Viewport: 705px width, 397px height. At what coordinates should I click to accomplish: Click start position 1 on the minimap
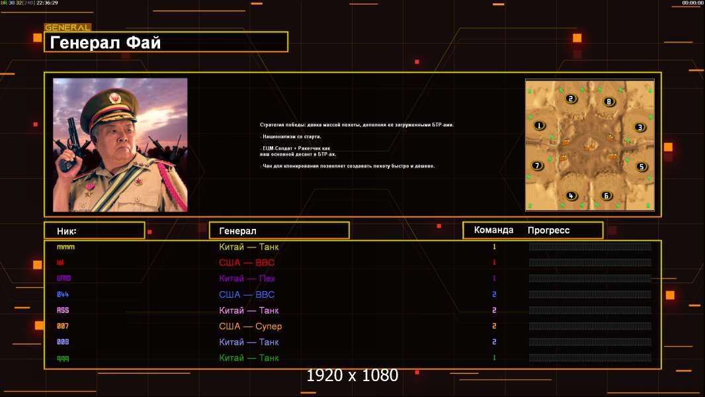point(540,125)
